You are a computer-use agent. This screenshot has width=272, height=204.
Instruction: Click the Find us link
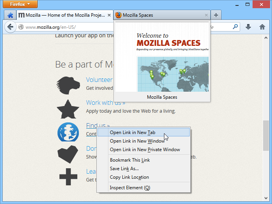[98, 126]
